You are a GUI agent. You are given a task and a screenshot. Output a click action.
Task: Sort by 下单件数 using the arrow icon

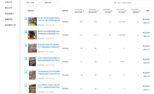point(112,11)
